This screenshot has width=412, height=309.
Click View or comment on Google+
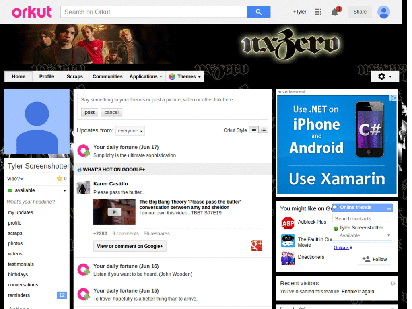pos(130,246)
